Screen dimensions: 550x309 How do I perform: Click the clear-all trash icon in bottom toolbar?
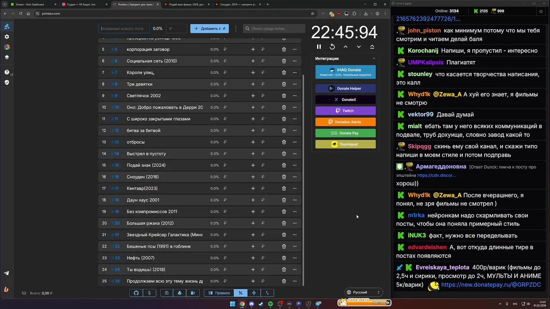(193, 293)
